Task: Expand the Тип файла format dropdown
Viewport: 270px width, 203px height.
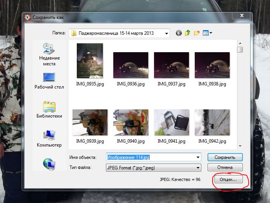Action: [198, 168]
